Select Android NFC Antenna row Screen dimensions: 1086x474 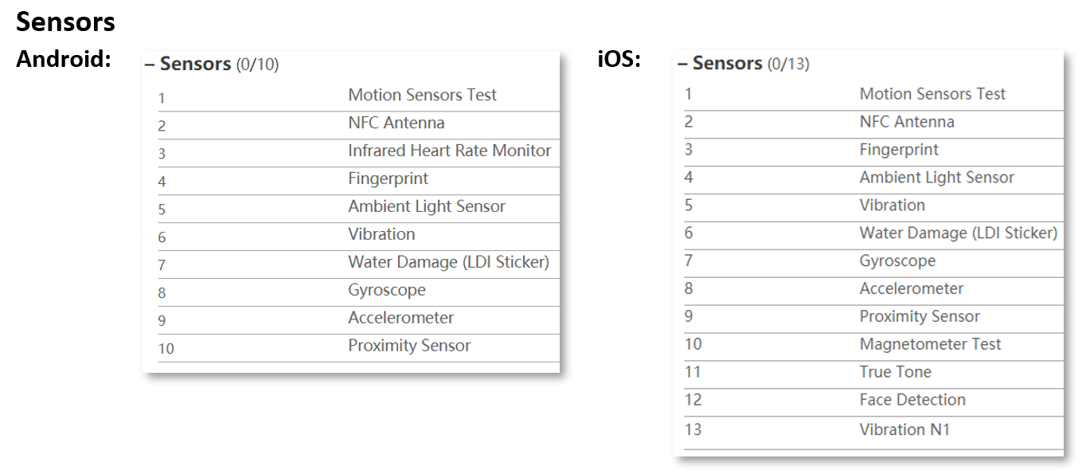pyautogui.click(x=358, y=125)
